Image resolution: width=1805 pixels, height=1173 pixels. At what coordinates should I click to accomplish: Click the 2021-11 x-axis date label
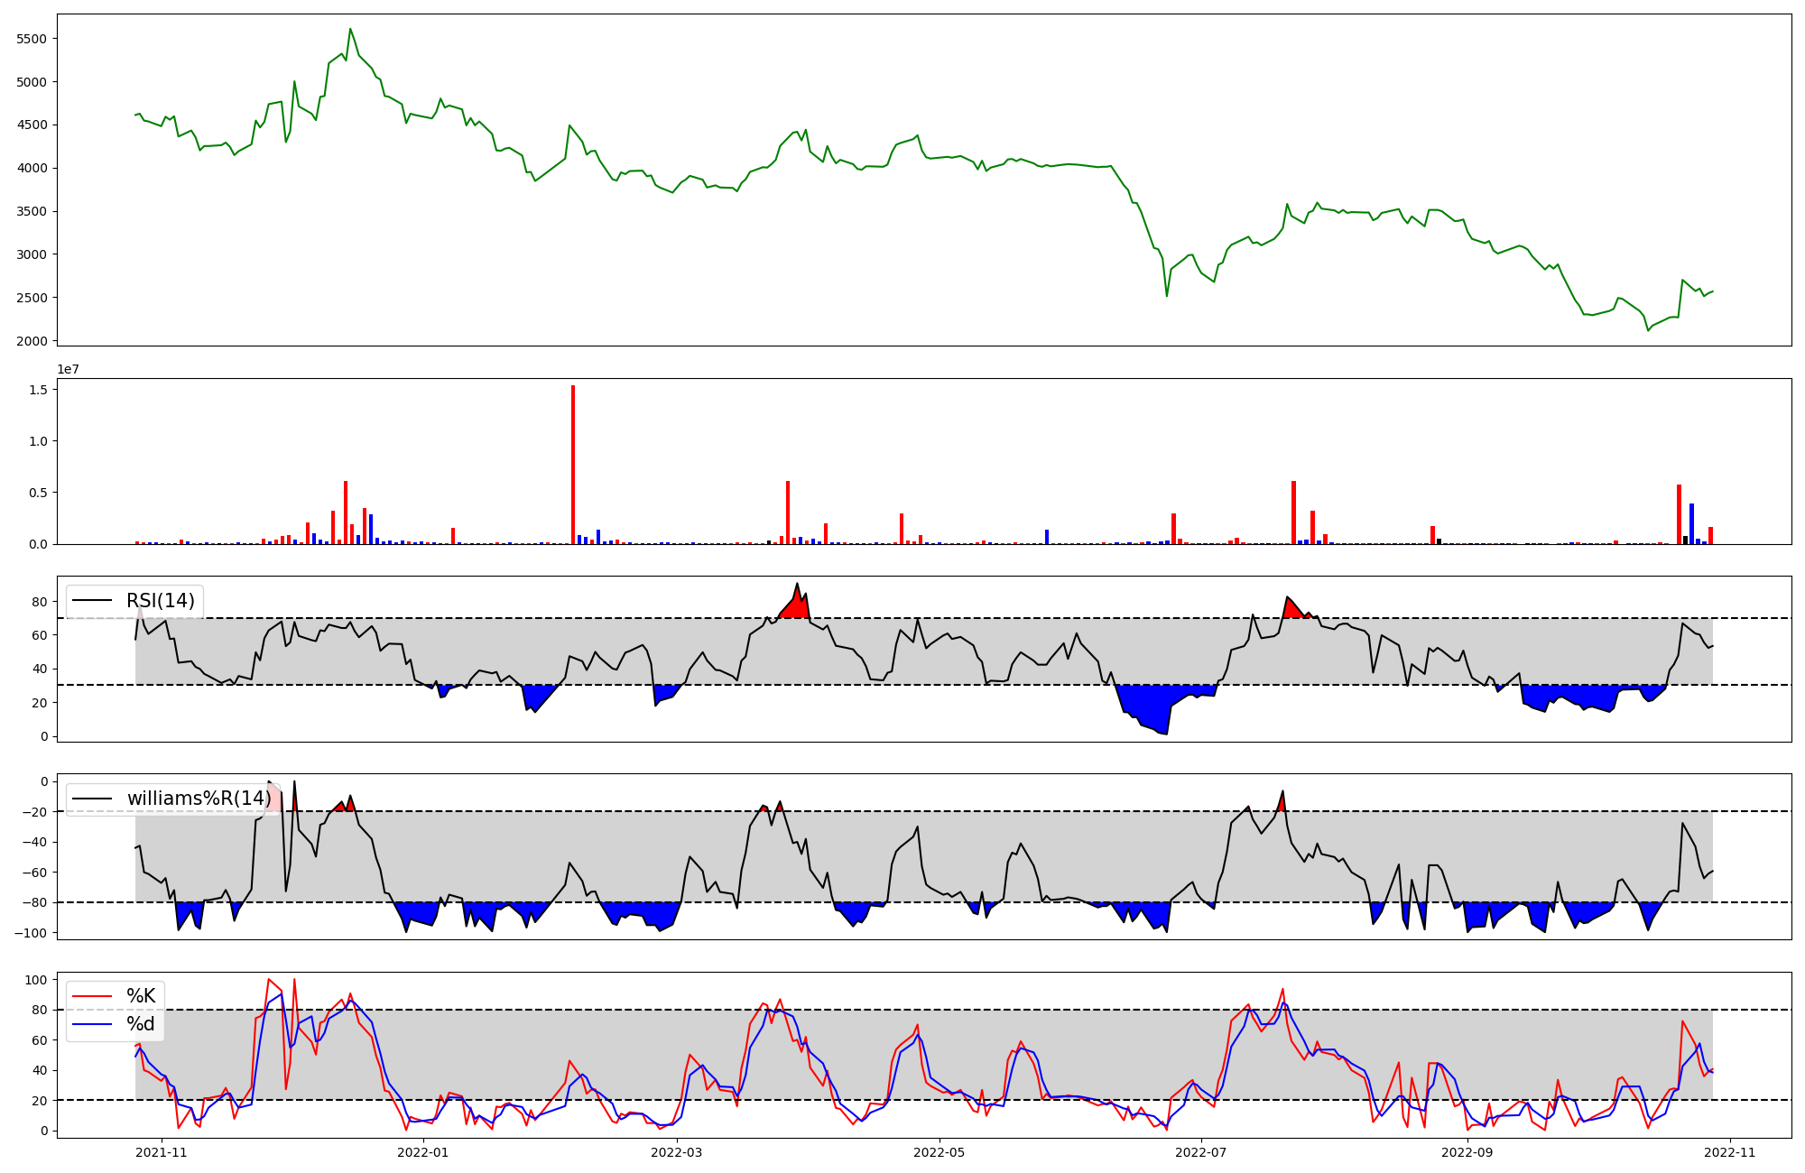click(x=162, y=1152)
